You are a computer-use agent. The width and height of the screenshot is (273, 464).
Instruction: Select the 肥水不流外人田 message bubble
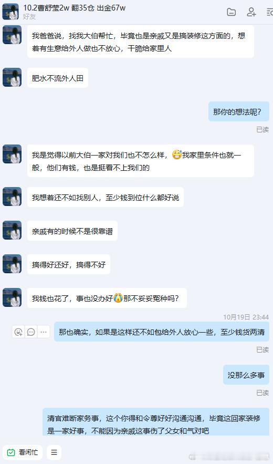click(58, 78)
